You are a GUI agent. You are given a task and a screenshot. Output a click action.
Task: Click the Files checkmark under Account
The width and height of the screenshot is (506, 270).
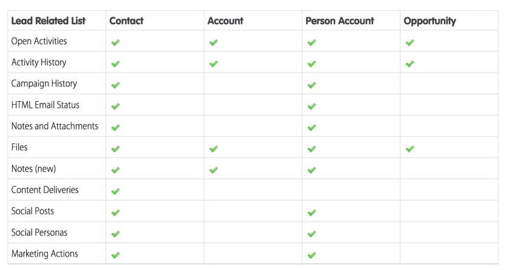[x=213, y=148]
